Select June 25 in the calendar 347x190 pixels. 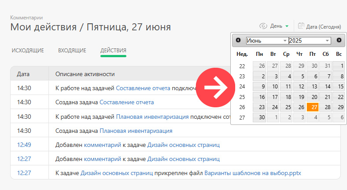coord(286,107)
